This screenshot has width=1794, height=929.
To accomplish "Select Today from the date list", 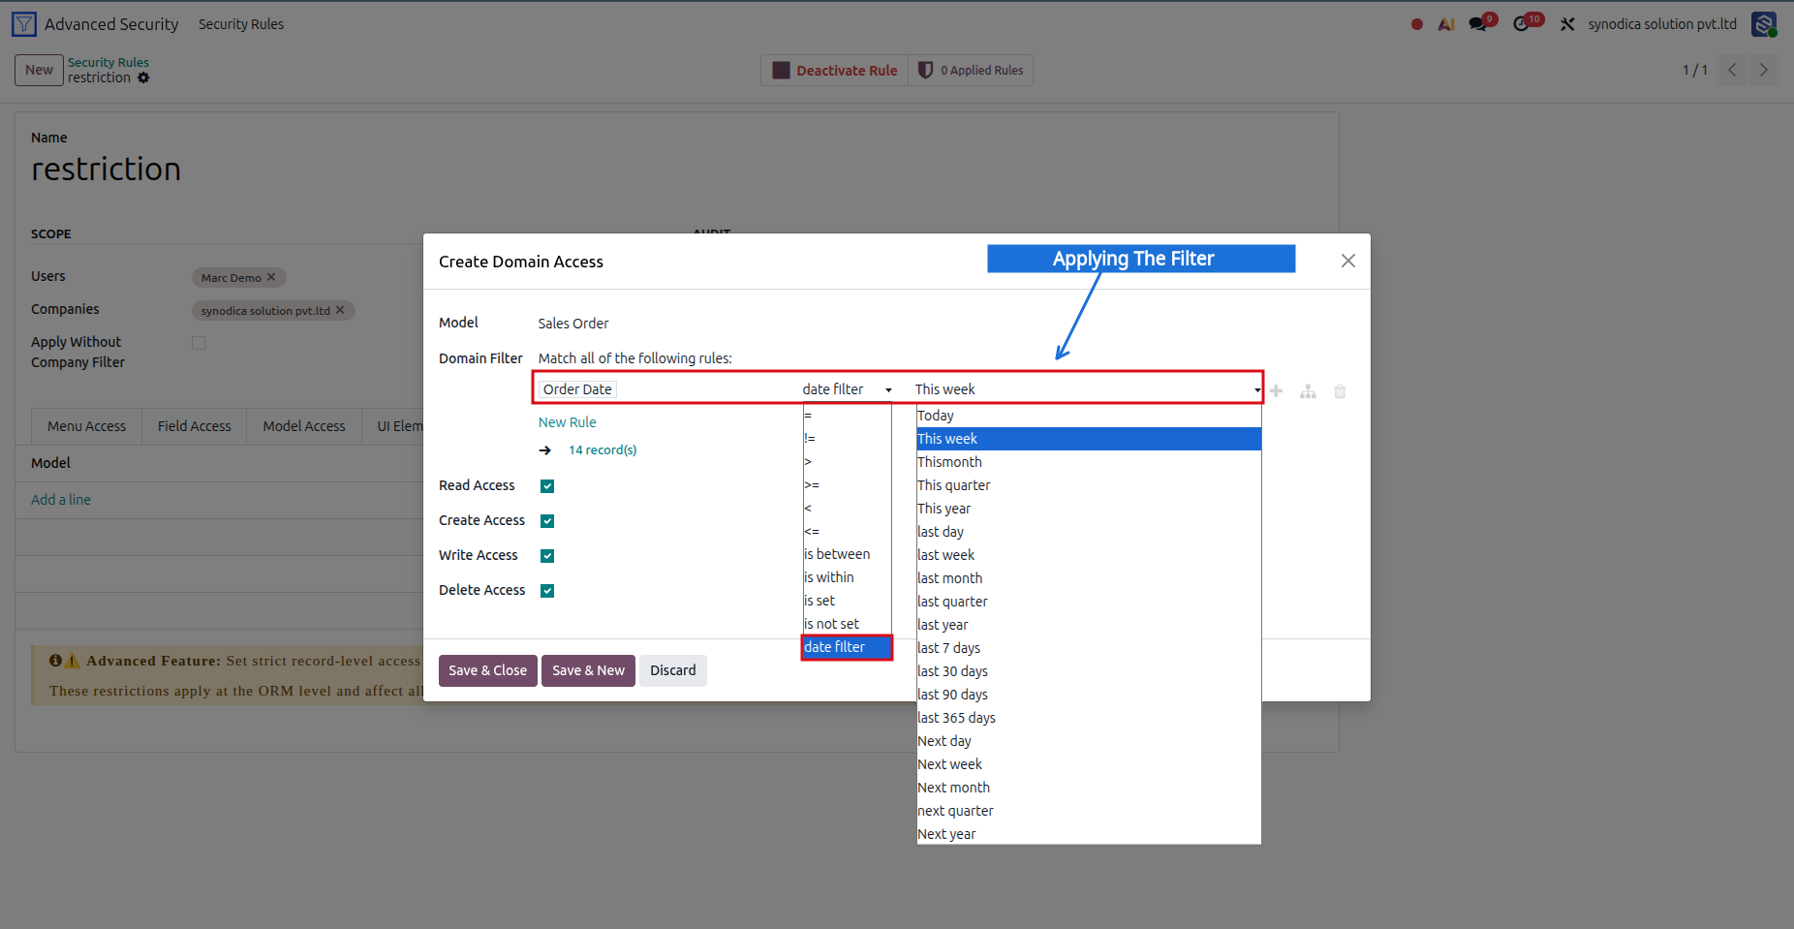I will coord(1089,416).
